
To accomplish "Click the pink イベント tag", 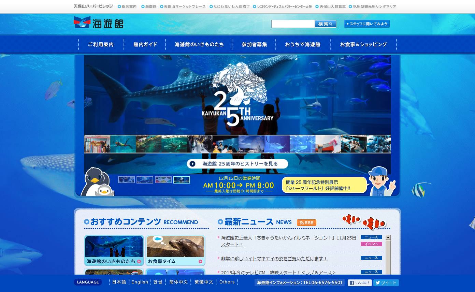I will click(371, 244).
